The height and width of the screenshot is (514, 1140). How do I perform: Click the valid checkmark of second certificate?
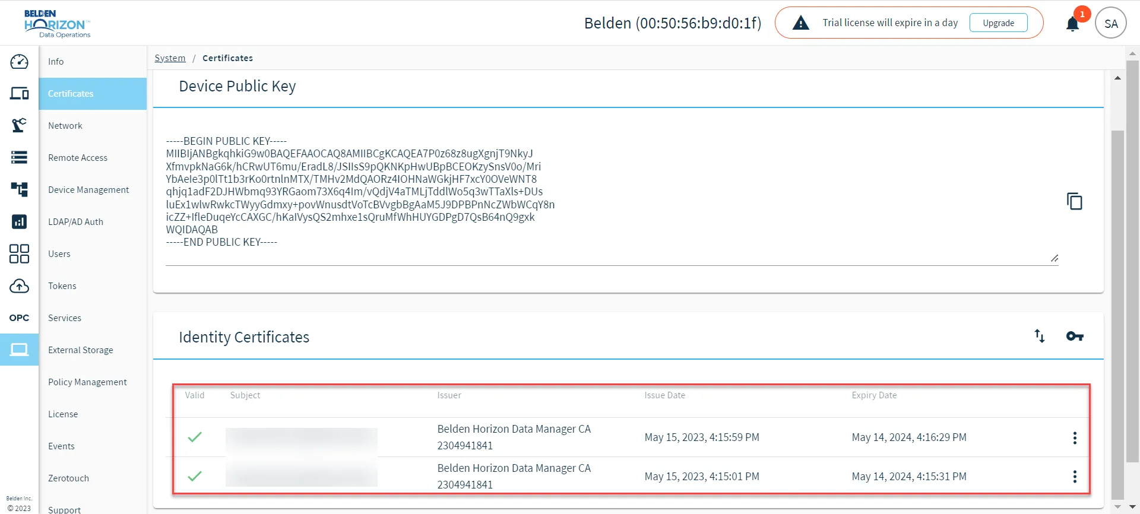point(195,476)
